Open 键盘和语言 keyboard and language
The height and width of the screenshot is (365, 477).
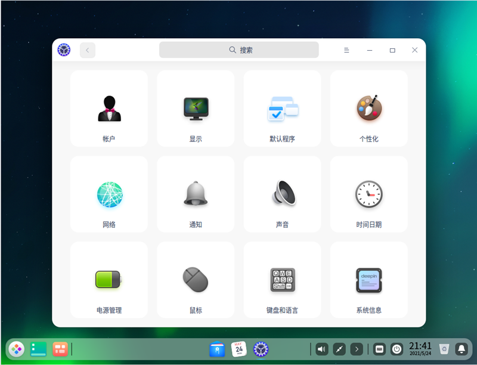click(x=282, y=280)
